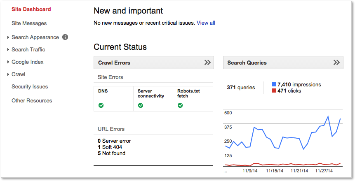Expand the Search Appearance menu arrow

tap(8, 37)
